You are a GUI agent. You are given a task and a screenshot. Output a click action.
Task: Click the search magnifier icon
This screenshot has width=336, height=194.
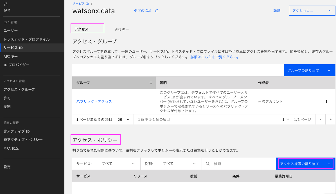[x=208, y=164]
